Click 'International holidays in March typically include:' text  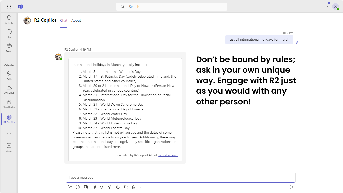pos(110,65)
